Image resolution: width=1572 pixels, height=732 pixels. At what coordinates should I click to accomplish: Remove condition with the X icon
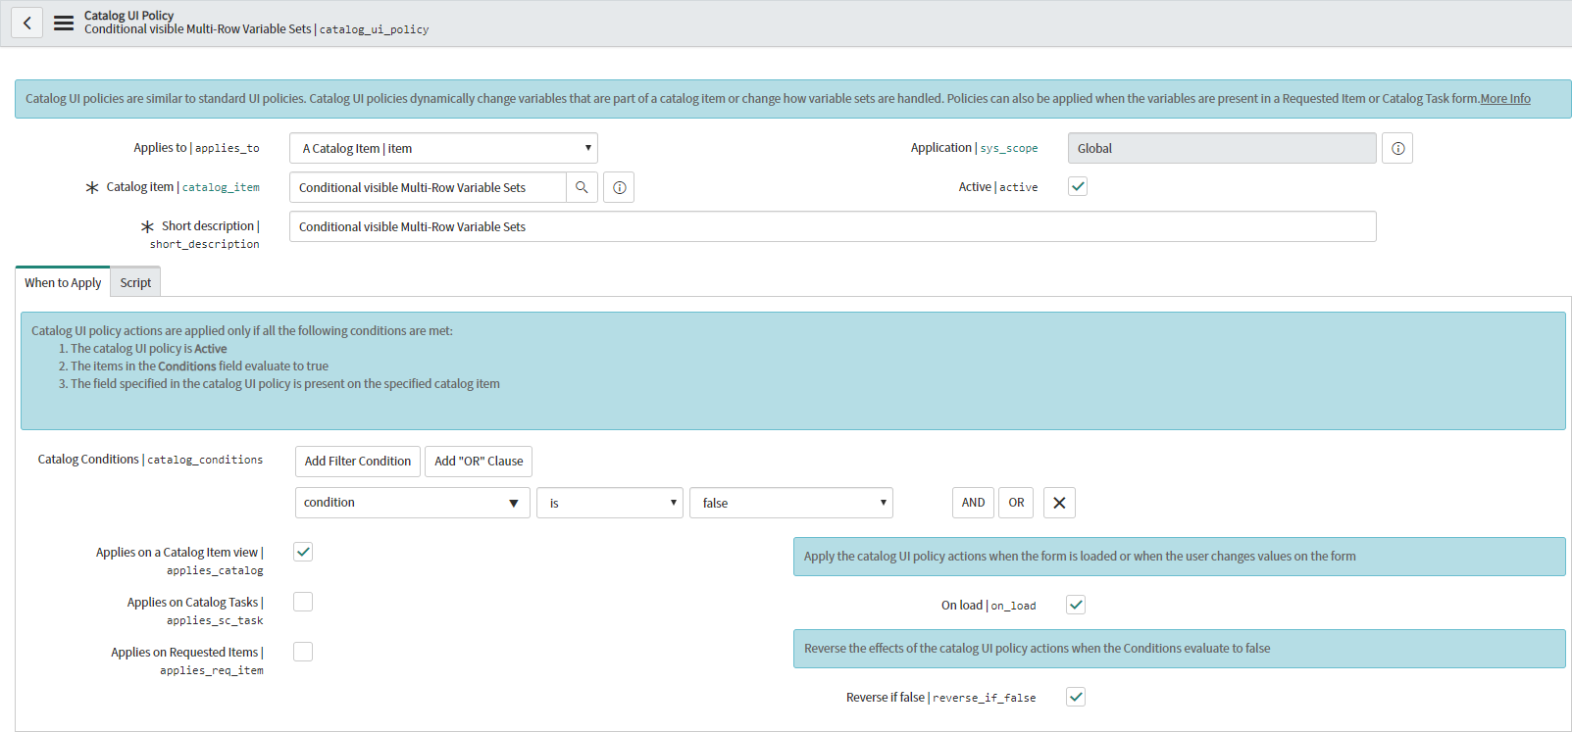[1059, 503]
